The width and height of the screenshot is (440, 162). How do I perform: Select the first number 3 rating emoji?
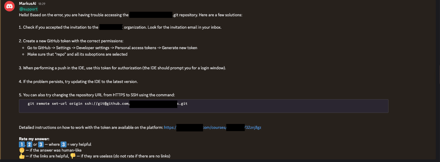point(41,144)
